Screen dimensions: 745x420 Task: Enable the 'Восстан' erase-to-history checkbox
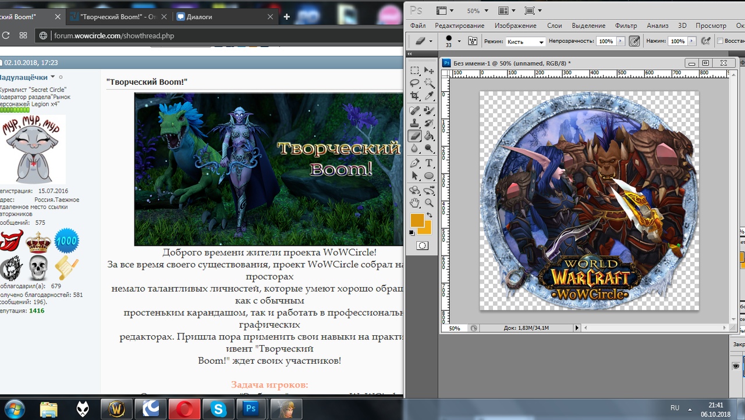click(720, 41)
